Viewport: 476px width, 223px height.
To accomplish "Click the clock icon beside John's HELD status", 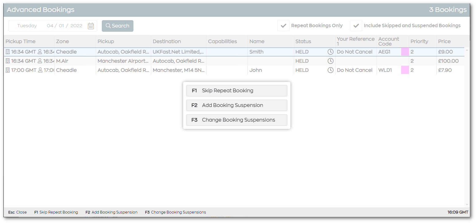I will 330,70.
